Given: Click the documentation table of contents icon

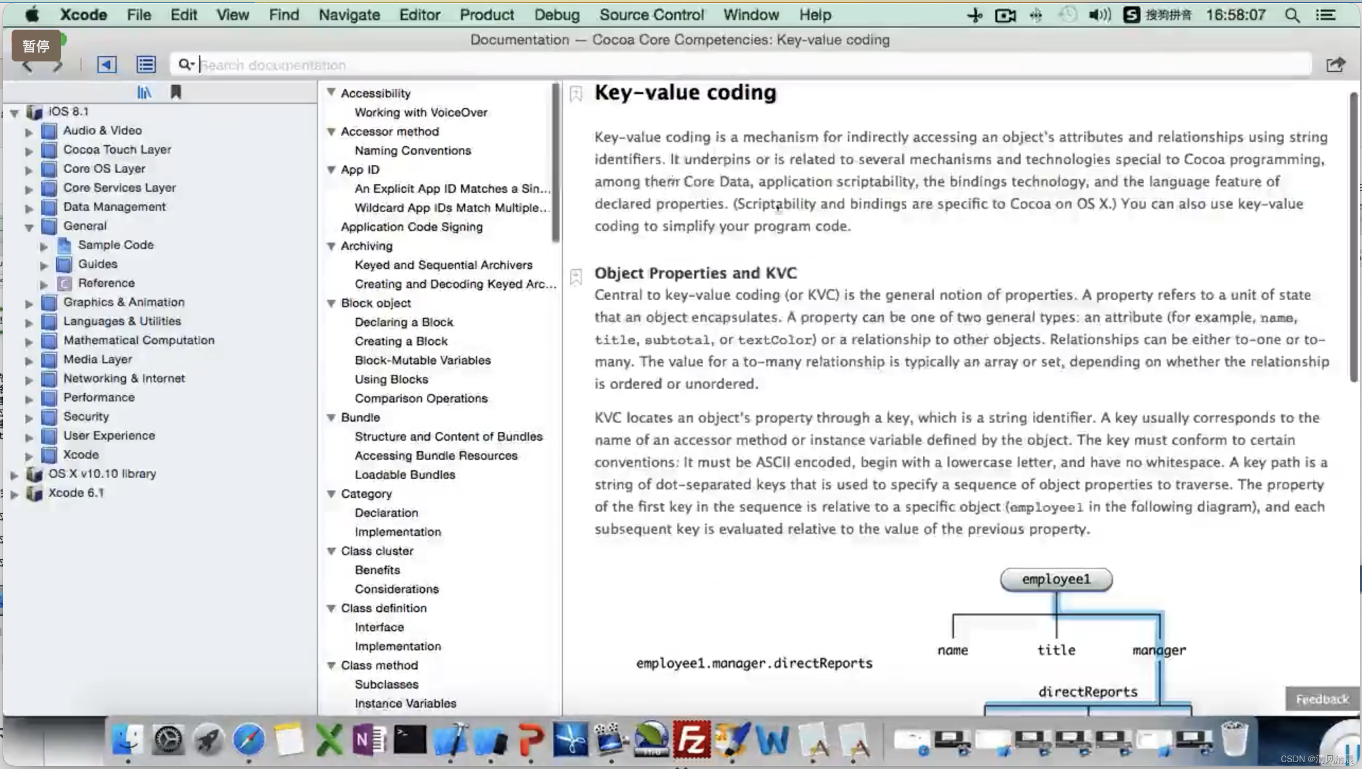Looking at the screenshot, I should point(146,65).
